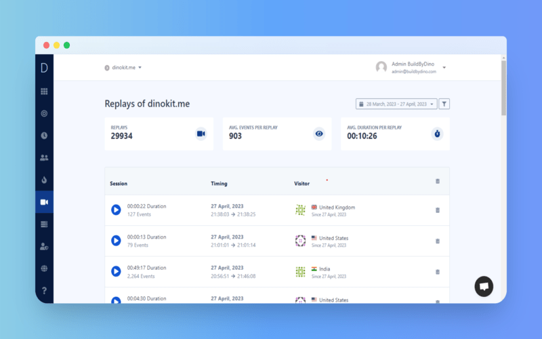
Task: Click the green macOS window button
Action: [66, 45]
